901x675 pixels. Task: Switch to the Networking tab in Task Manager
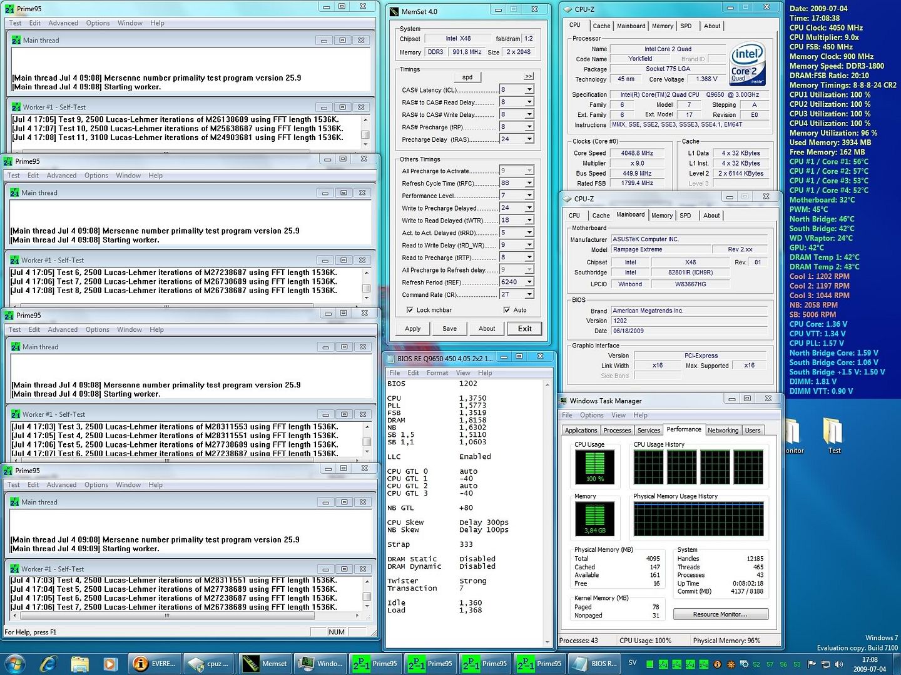tap(723, 431)
